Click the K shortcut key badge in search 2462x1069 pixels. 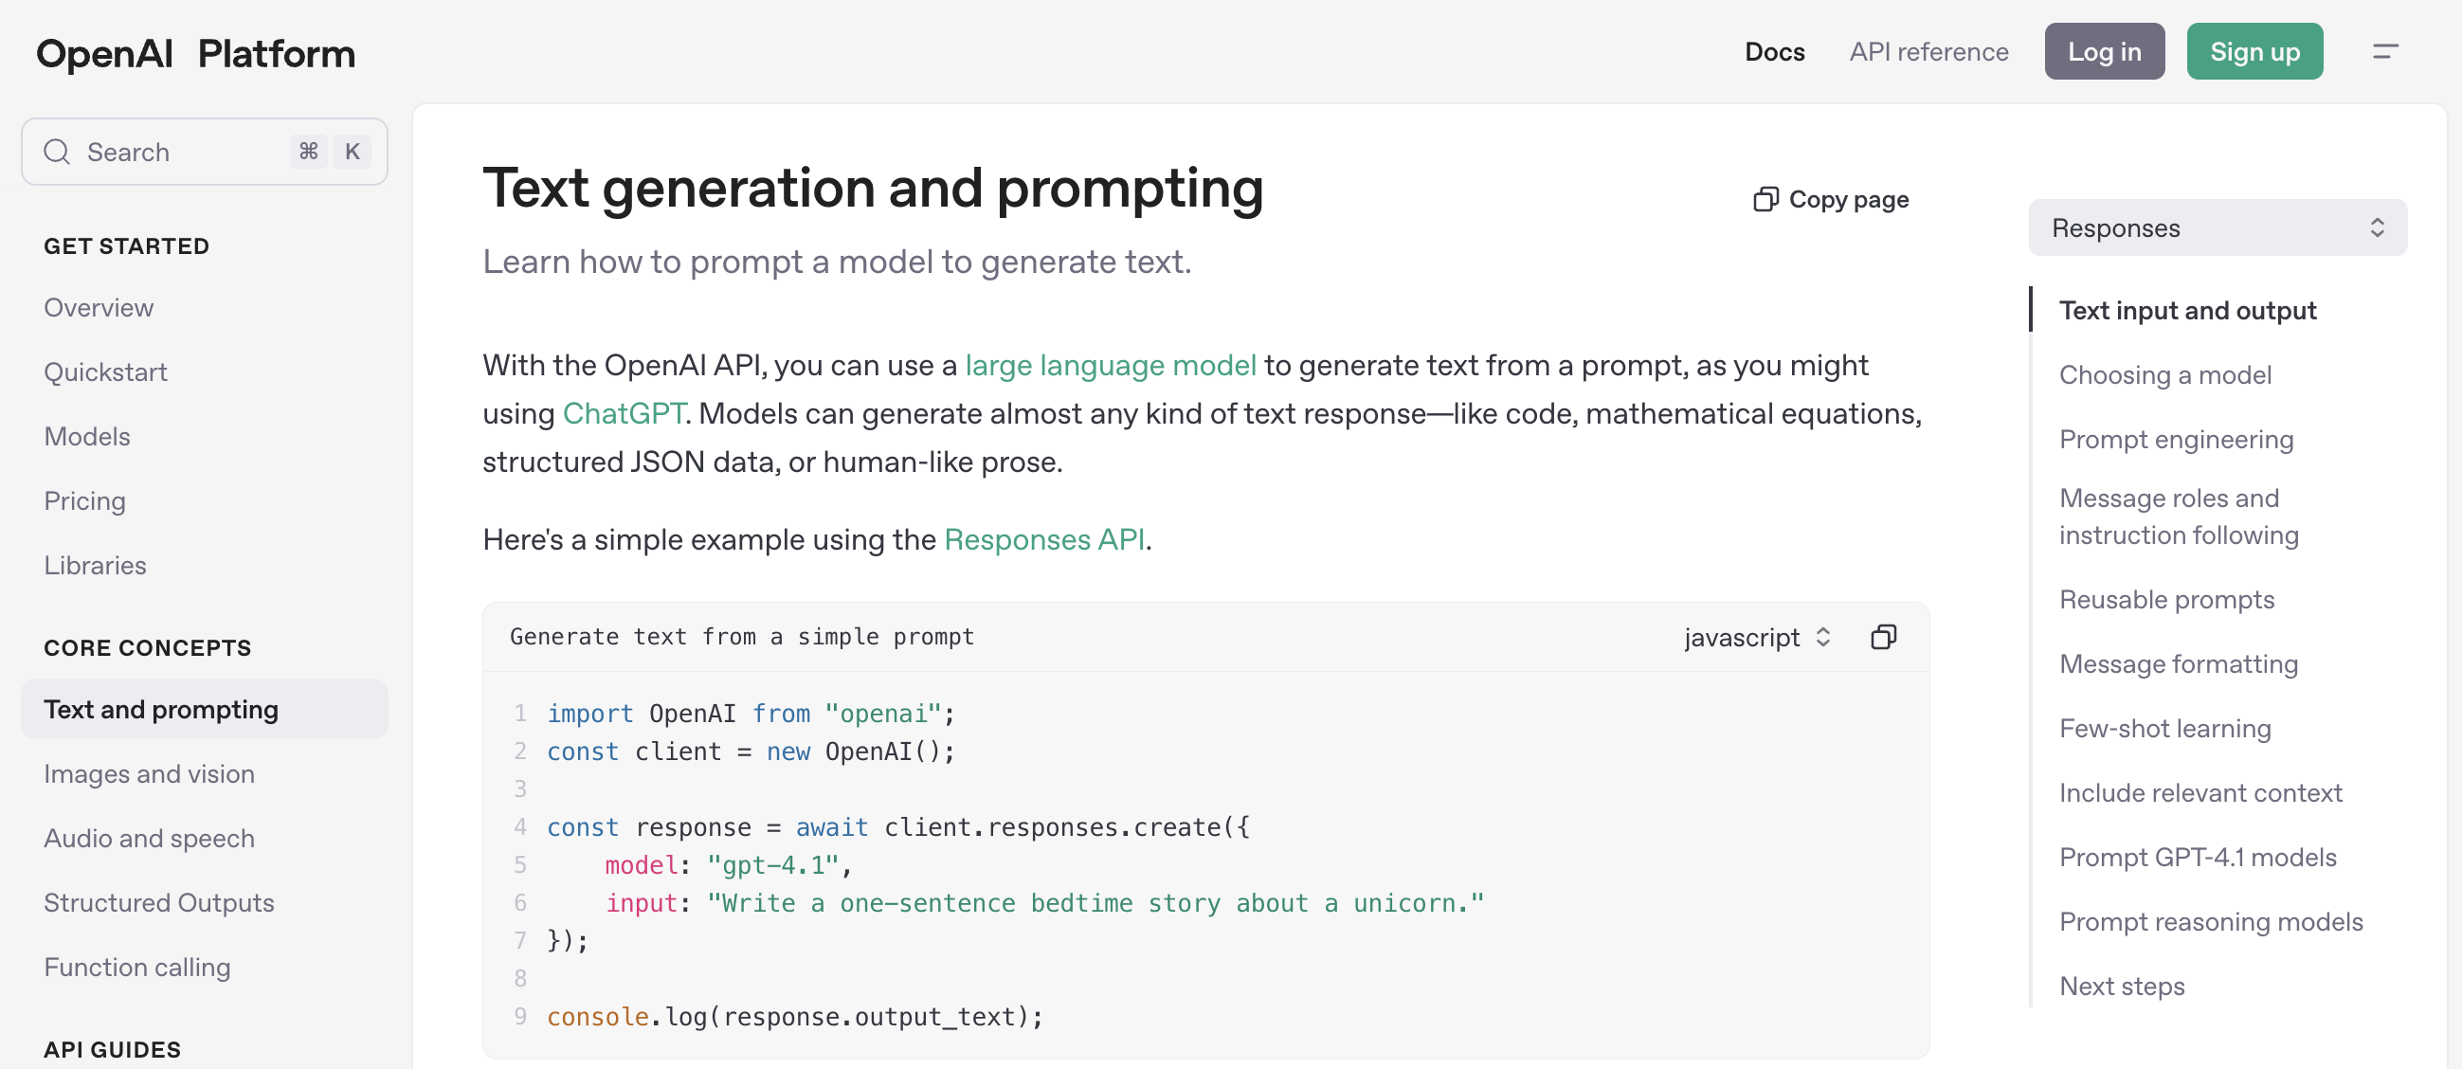(353, 151)
